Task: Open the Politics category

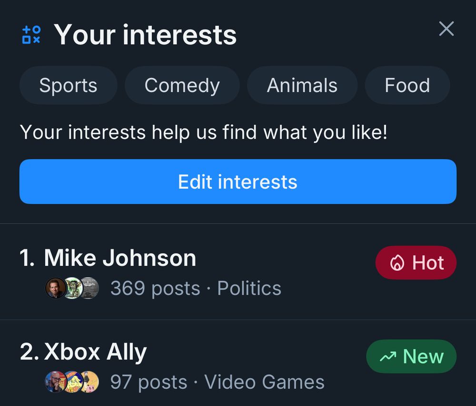Action: pyautogui.click(x=249, y=288)
